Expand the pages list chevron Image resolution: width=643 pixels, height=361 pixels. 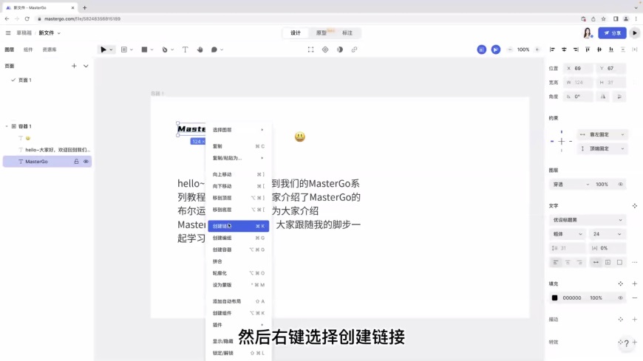pyautogui.click(x=86, y=66)
